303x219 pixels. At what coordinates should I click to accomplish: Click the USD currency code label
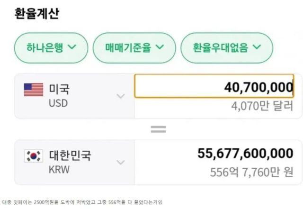click(58, 102)
